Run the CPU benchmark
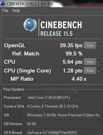The image size is (103, 135). click(x=90, y=62)
